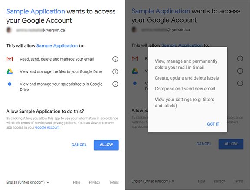Open Help link in left footer
Image resolution: width=250 pixels, height=190 pixels.
click(76, 182)
